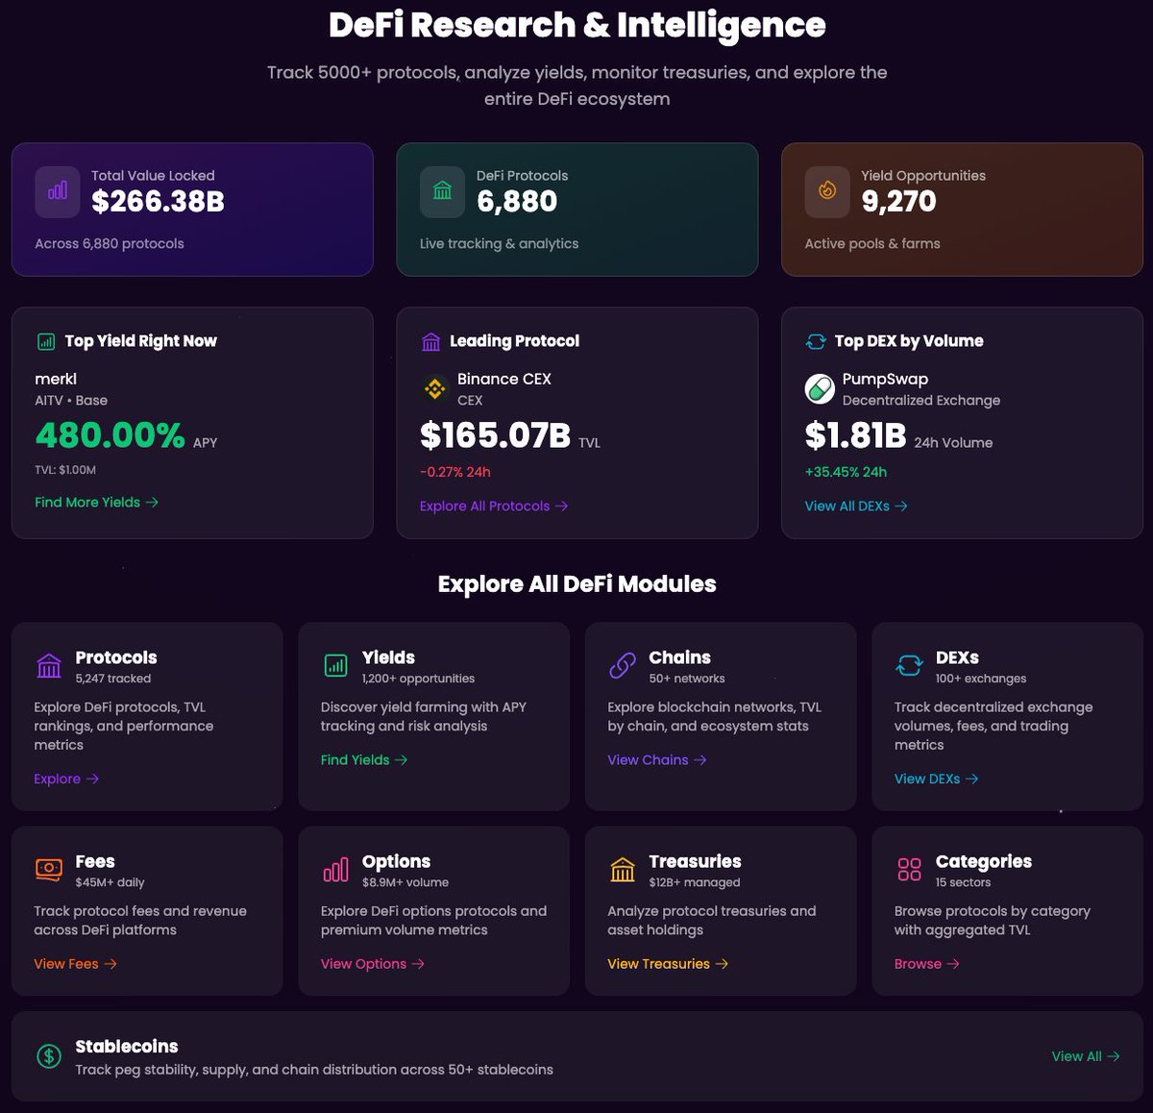Click View DEXs in the DEXs card

(x=936, y=779)
